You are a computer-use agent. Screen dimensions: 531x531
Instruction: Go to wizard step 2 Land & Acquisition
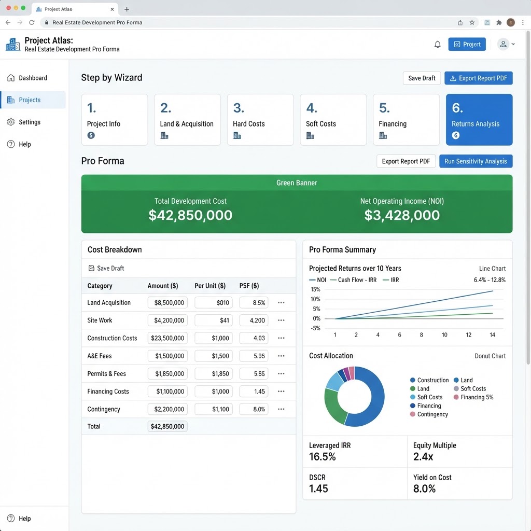(x=187, y=120)
